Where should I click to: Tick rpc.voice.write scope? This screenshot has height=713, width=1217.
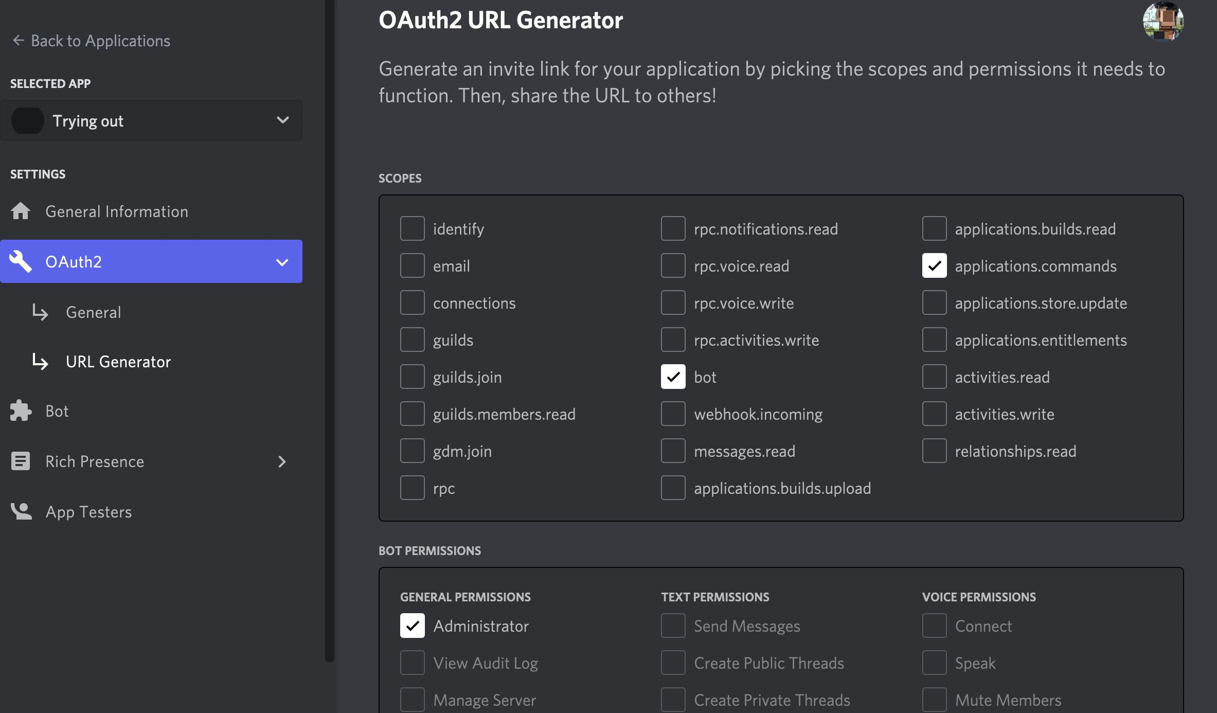[x=673, y=302]
